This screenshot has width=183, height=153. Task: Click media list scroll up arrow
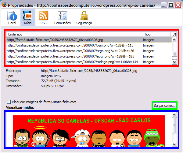click(174, 40)
